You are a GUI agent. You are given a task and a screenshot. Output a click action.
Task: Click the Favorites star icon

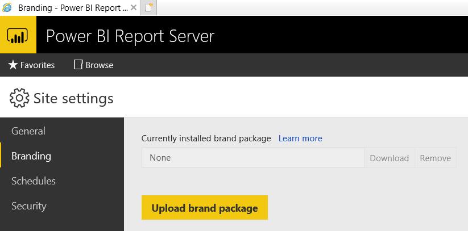[13, 65]
